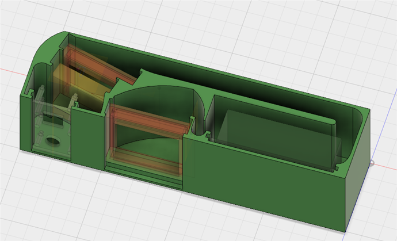Select the large front side face of enclosure

tap(264, 182)
